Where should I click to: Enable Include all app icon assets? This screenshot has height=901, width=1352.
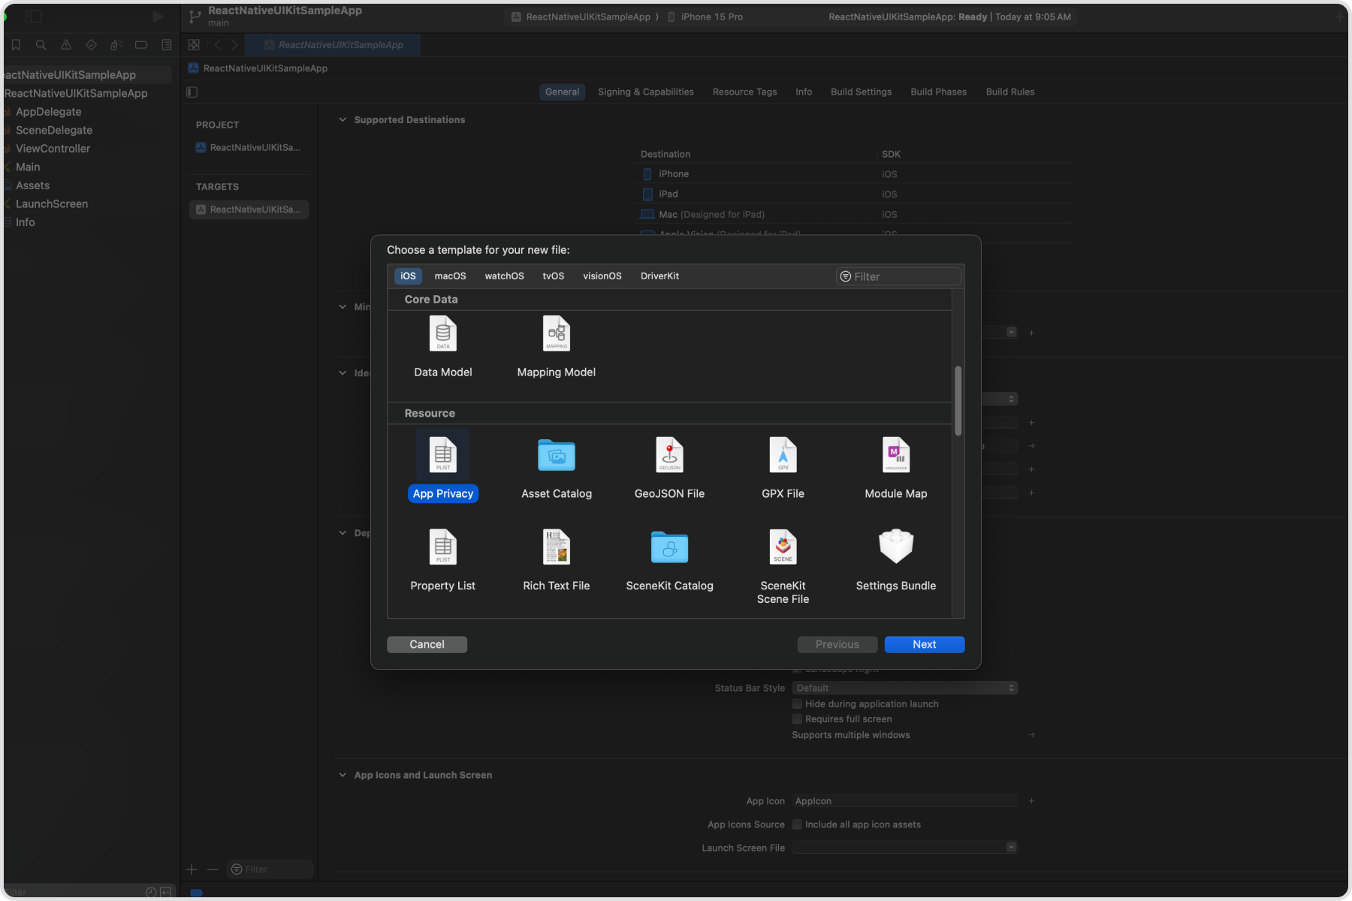(797, 824)
